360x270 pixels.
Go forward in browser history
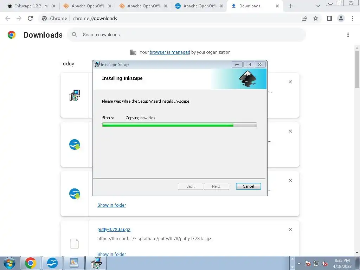tap(19, 18)
